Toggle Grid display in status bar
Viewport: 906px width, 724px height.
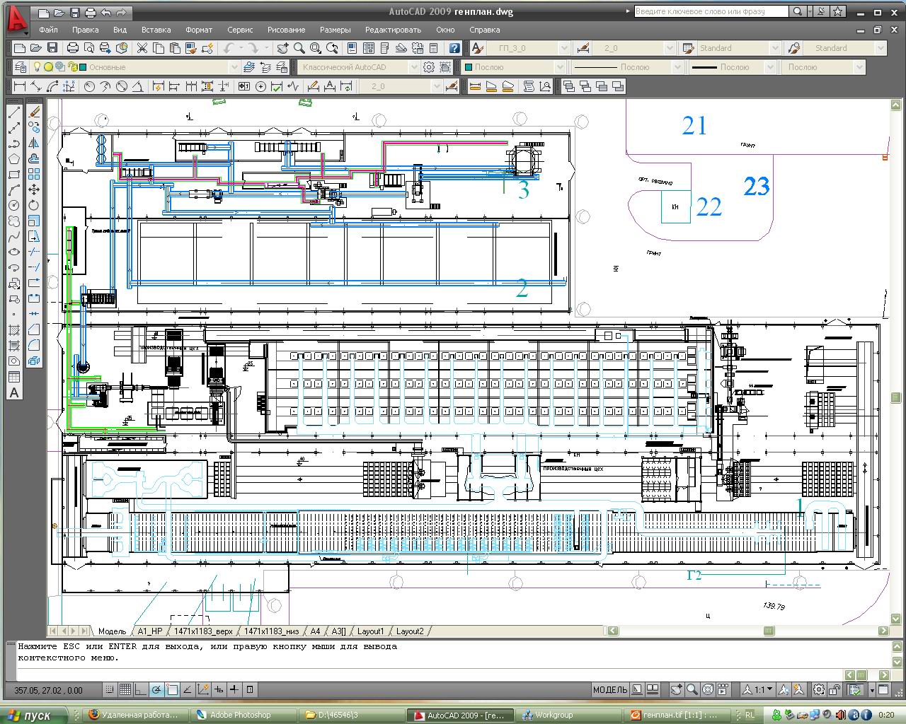coord(125,689)
